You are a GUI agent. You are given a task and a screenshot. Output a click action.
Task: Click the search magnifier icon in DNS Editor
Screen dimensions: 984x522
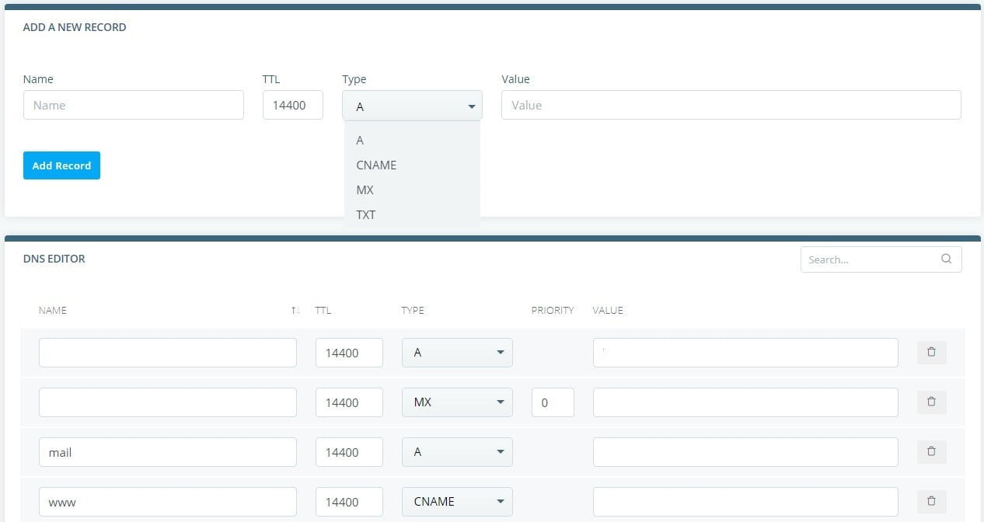(946, 259)
